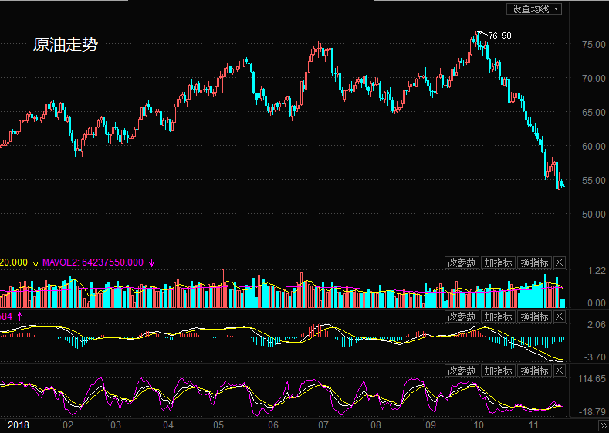Close the KDJ oscillator panel with X
Image resolution: width=609 pixels, height=433 pixels.
559,370
